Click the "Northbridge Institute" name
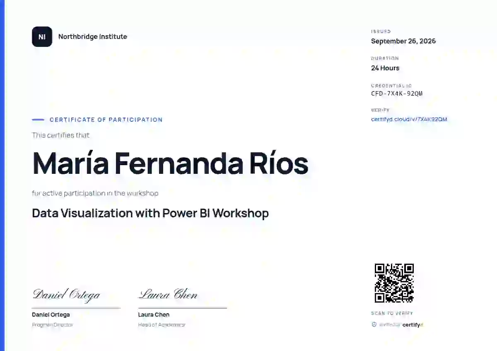Image resolution: width=497 pixels, height=351 pixels. pyautogui.click(x=92, y=36)
